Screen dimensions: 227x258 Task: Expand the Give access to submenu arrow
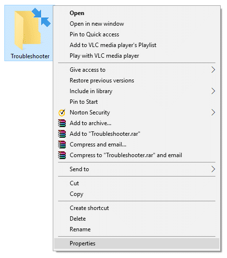(213, 70)
